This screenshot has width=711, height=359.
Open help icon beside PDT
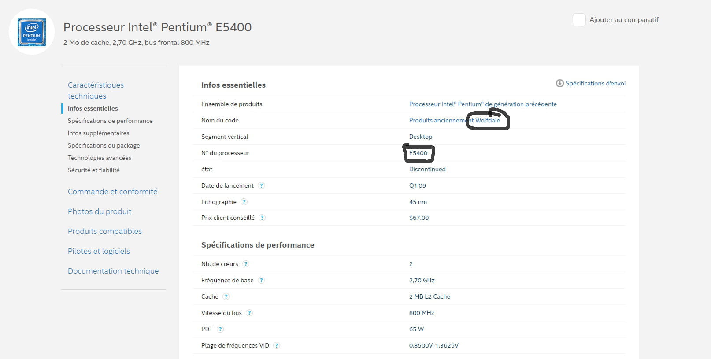coord(220,329)
